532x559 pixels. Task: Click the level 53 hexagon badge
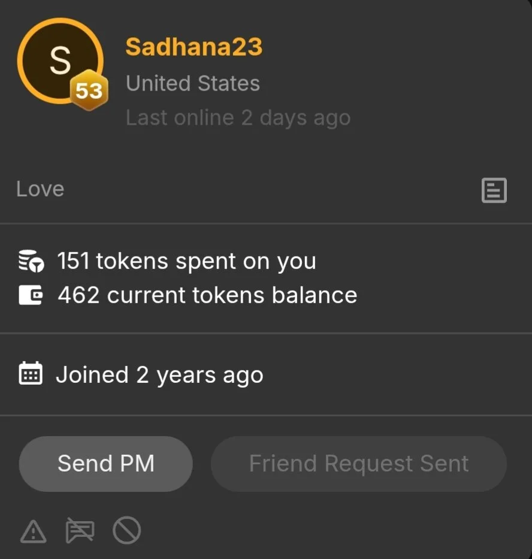[89, 91]
